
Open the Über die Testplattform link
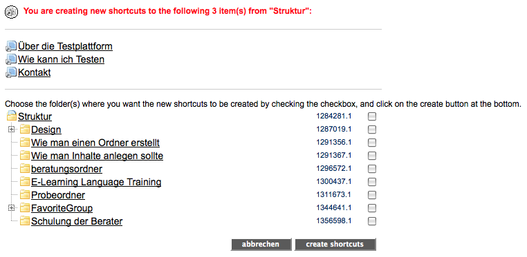coord(65,46)
